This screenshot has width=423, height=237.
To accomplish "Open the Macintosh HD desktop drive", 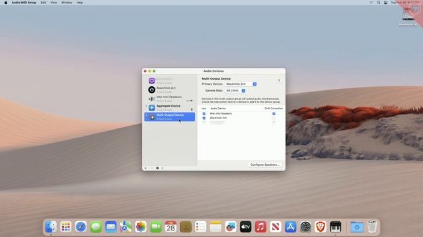I will pyautogui.click(x=408, y=18).
